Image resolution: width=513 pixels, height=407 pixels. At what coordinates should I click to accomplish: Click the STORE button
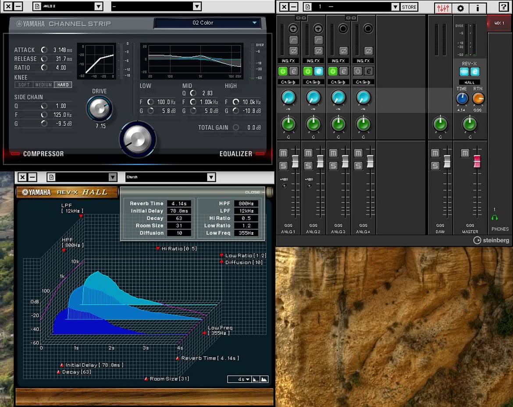409,7
